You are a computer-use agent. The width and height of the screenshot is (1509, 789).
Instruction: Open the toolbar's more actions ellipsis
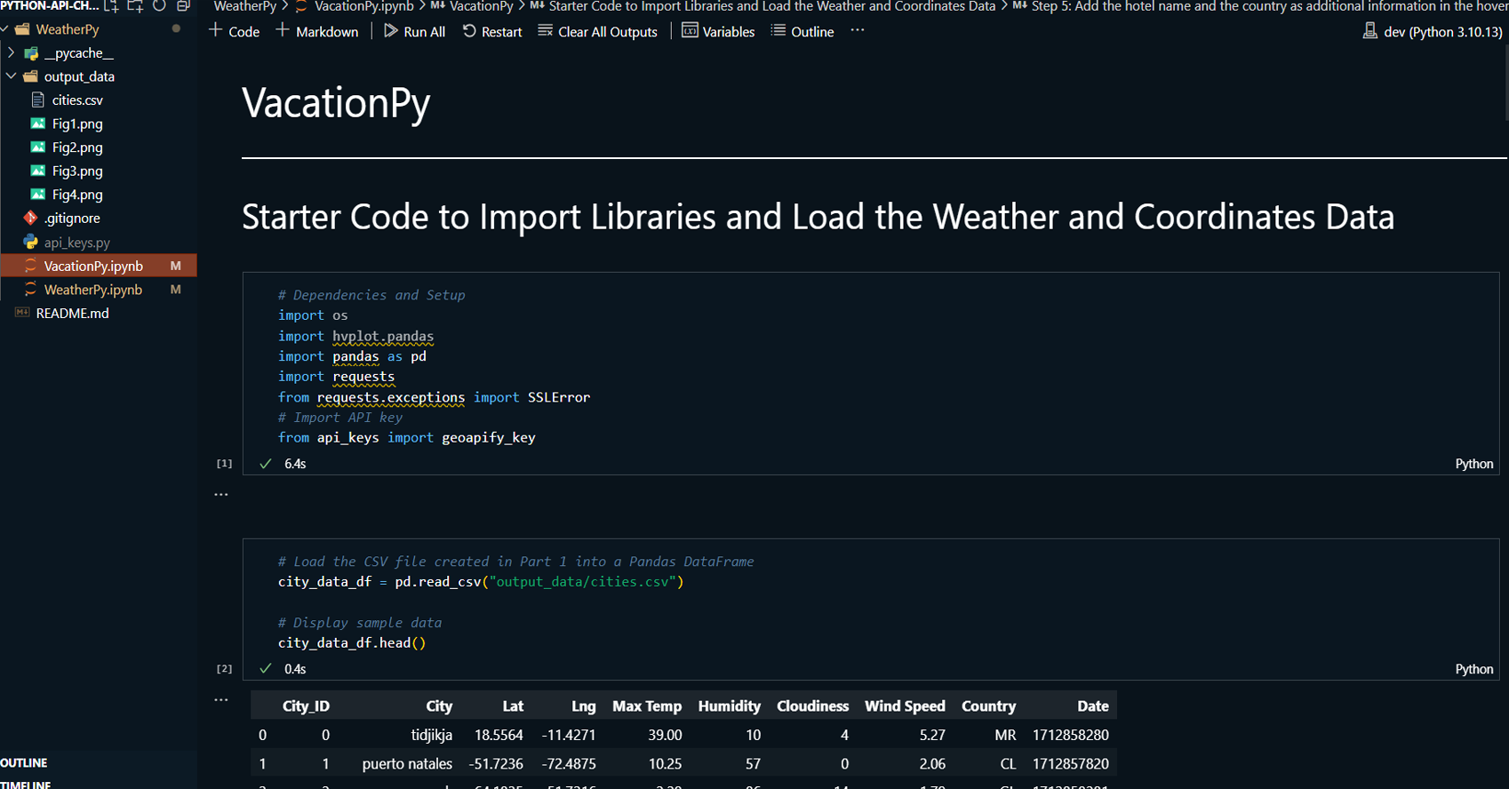click(857, 30)
